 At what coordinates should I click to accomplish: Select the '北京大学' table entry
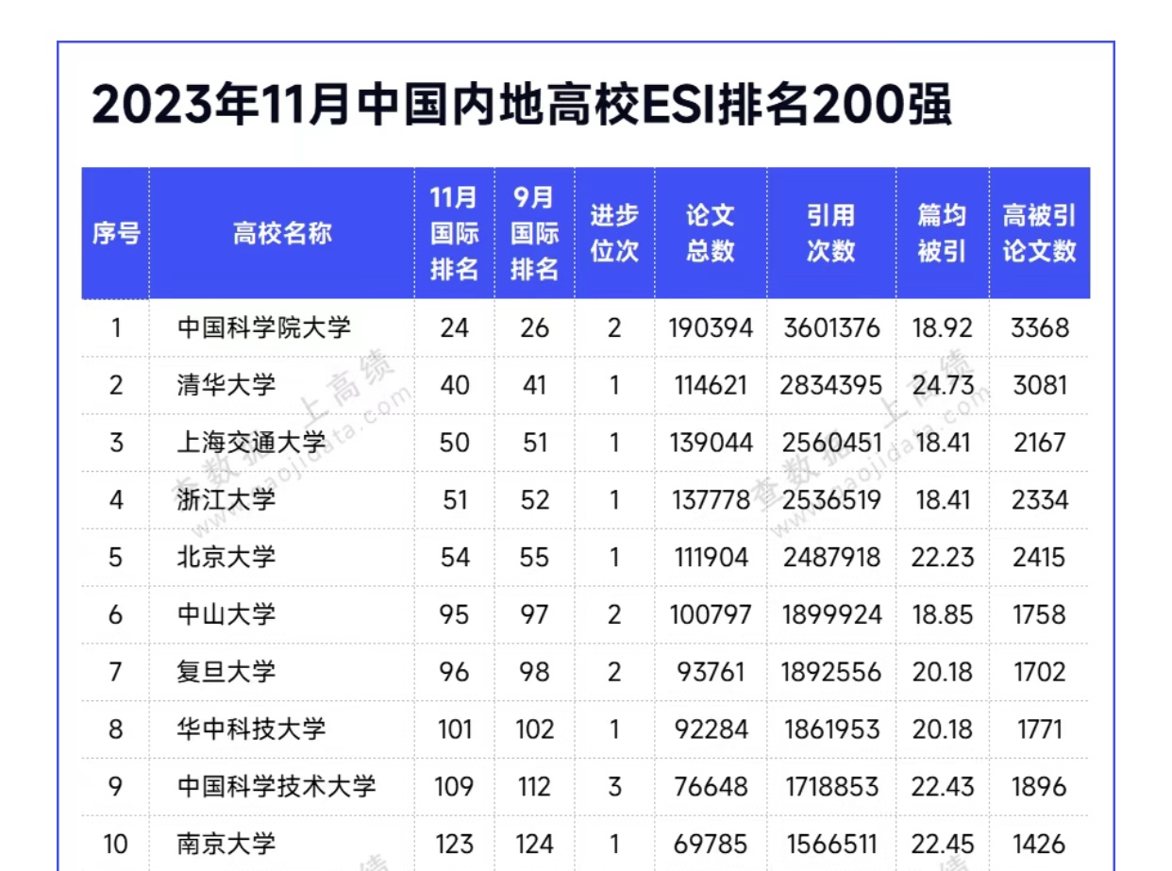[x=226, y=557]
